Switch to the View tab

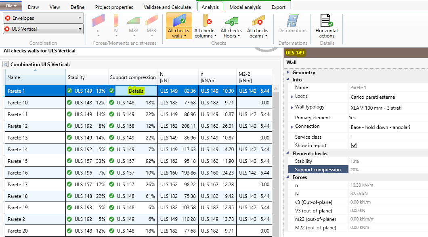tap(55, 7)
